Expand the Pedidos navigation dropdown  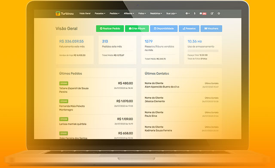[x=115, y=13]
